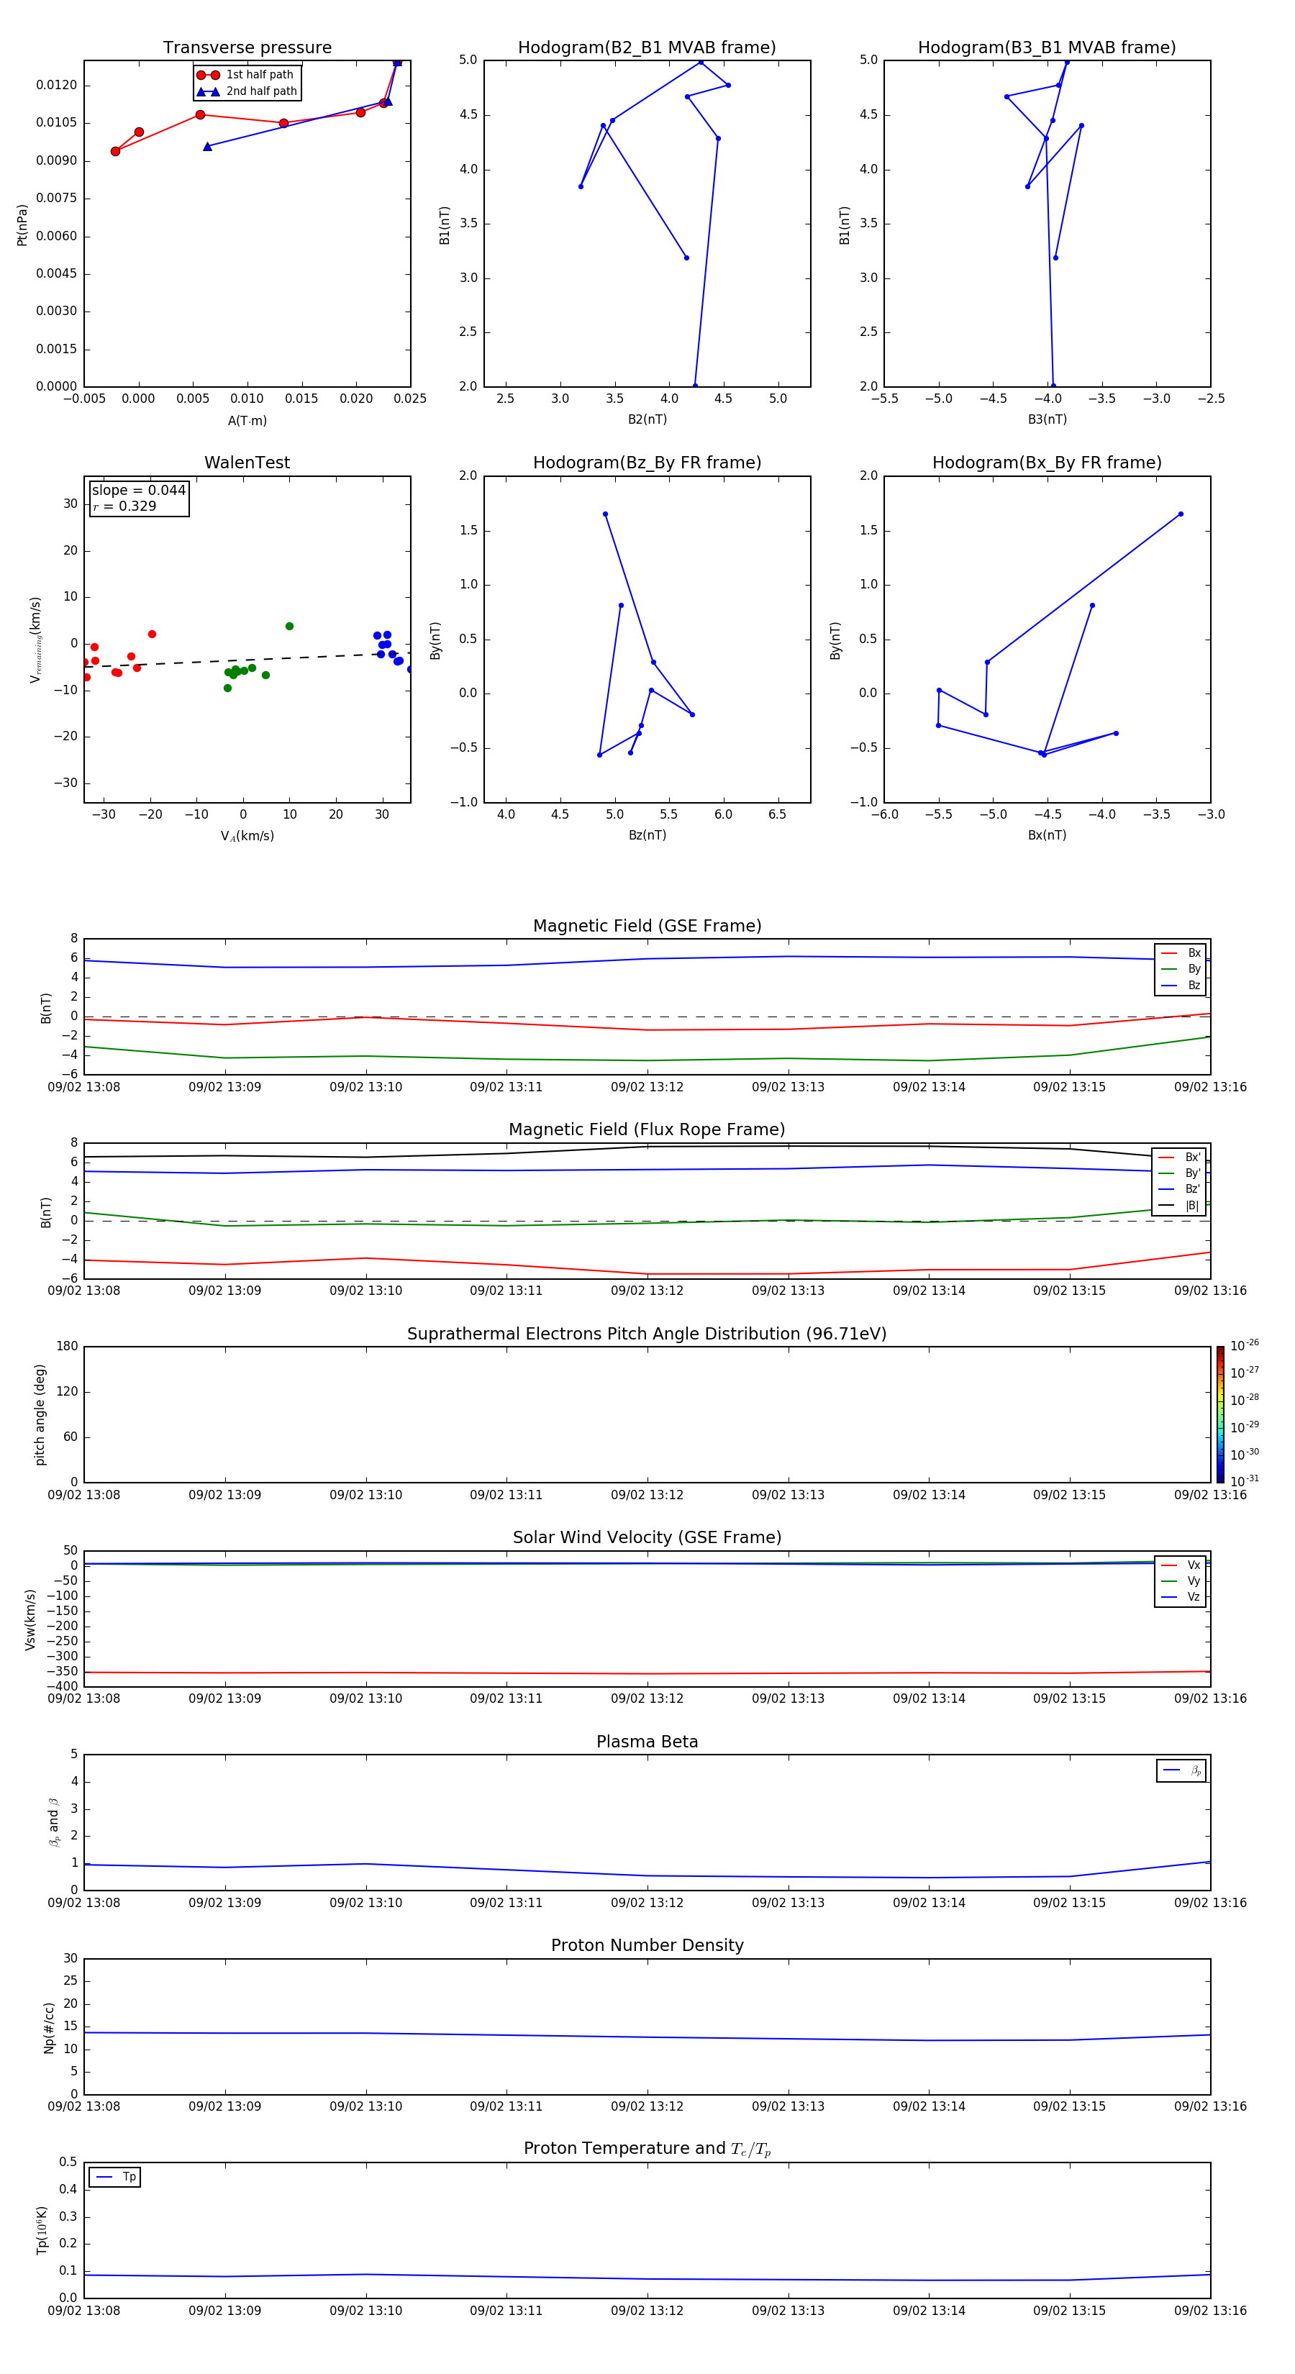The width and height of the screenshot is (1295, 2374).
Task: Click the "Transverse pressure" plot title
Action: coord(247,48)
